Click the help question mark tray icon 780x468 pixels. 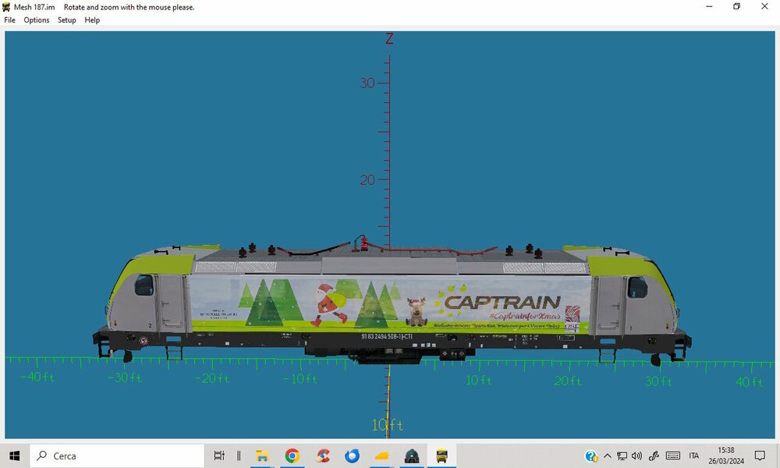[x=591, y=456]
